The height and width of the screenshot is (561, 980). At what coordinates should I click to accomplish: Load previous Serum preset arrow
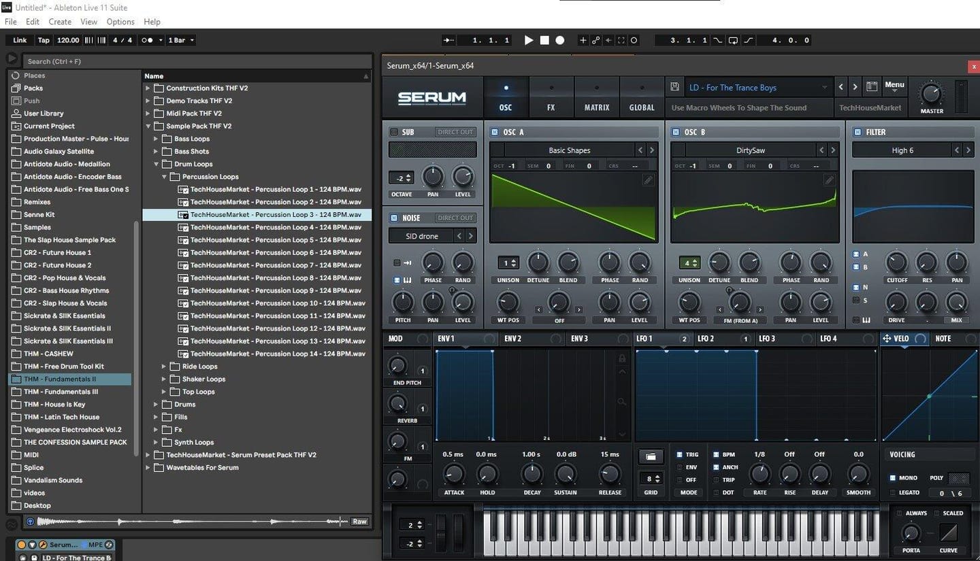pyautogui.click(x=841, y=87)
